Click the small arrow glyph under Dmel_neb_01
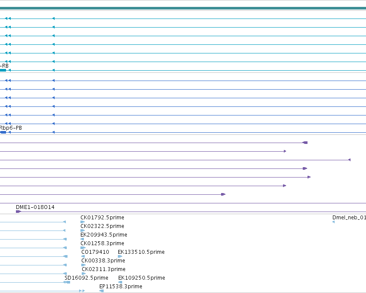 (x=334, y=222)
